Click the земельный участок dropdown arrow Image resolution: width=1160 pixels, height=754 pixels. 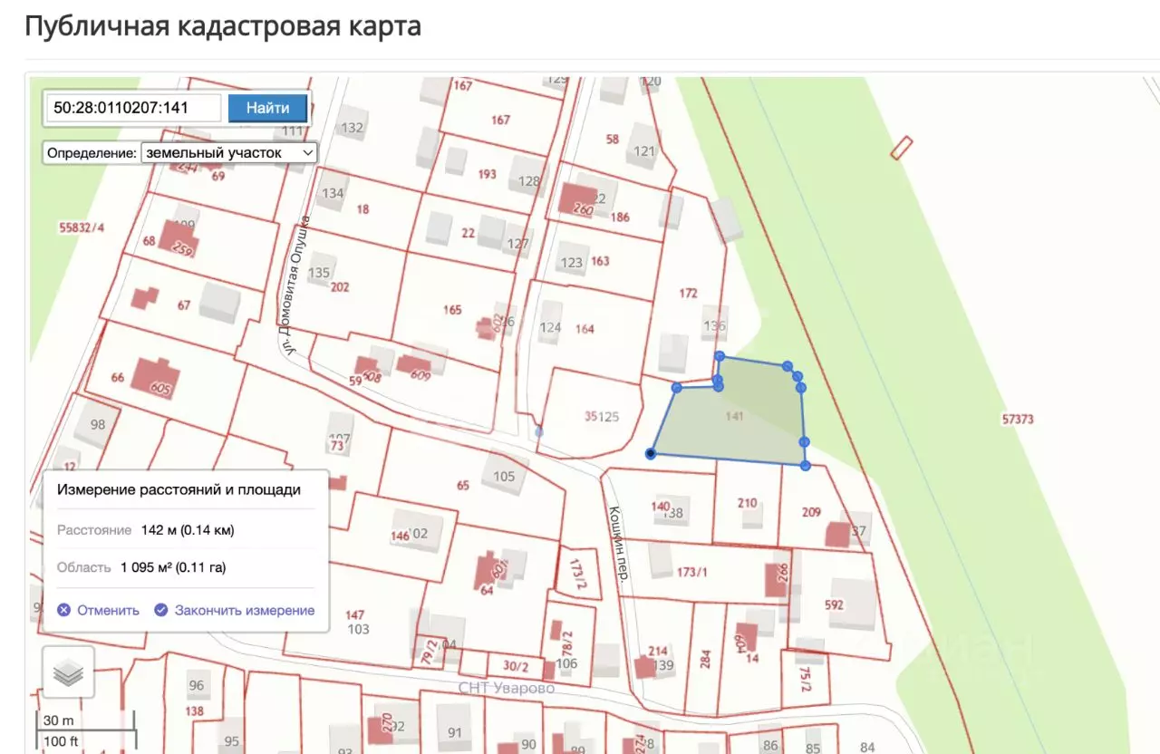coord(306,153)
